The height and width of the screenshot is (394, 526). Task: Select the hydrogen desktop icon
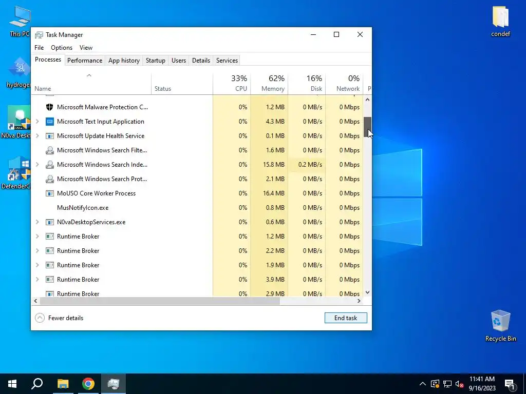click(x=19, y=72)
